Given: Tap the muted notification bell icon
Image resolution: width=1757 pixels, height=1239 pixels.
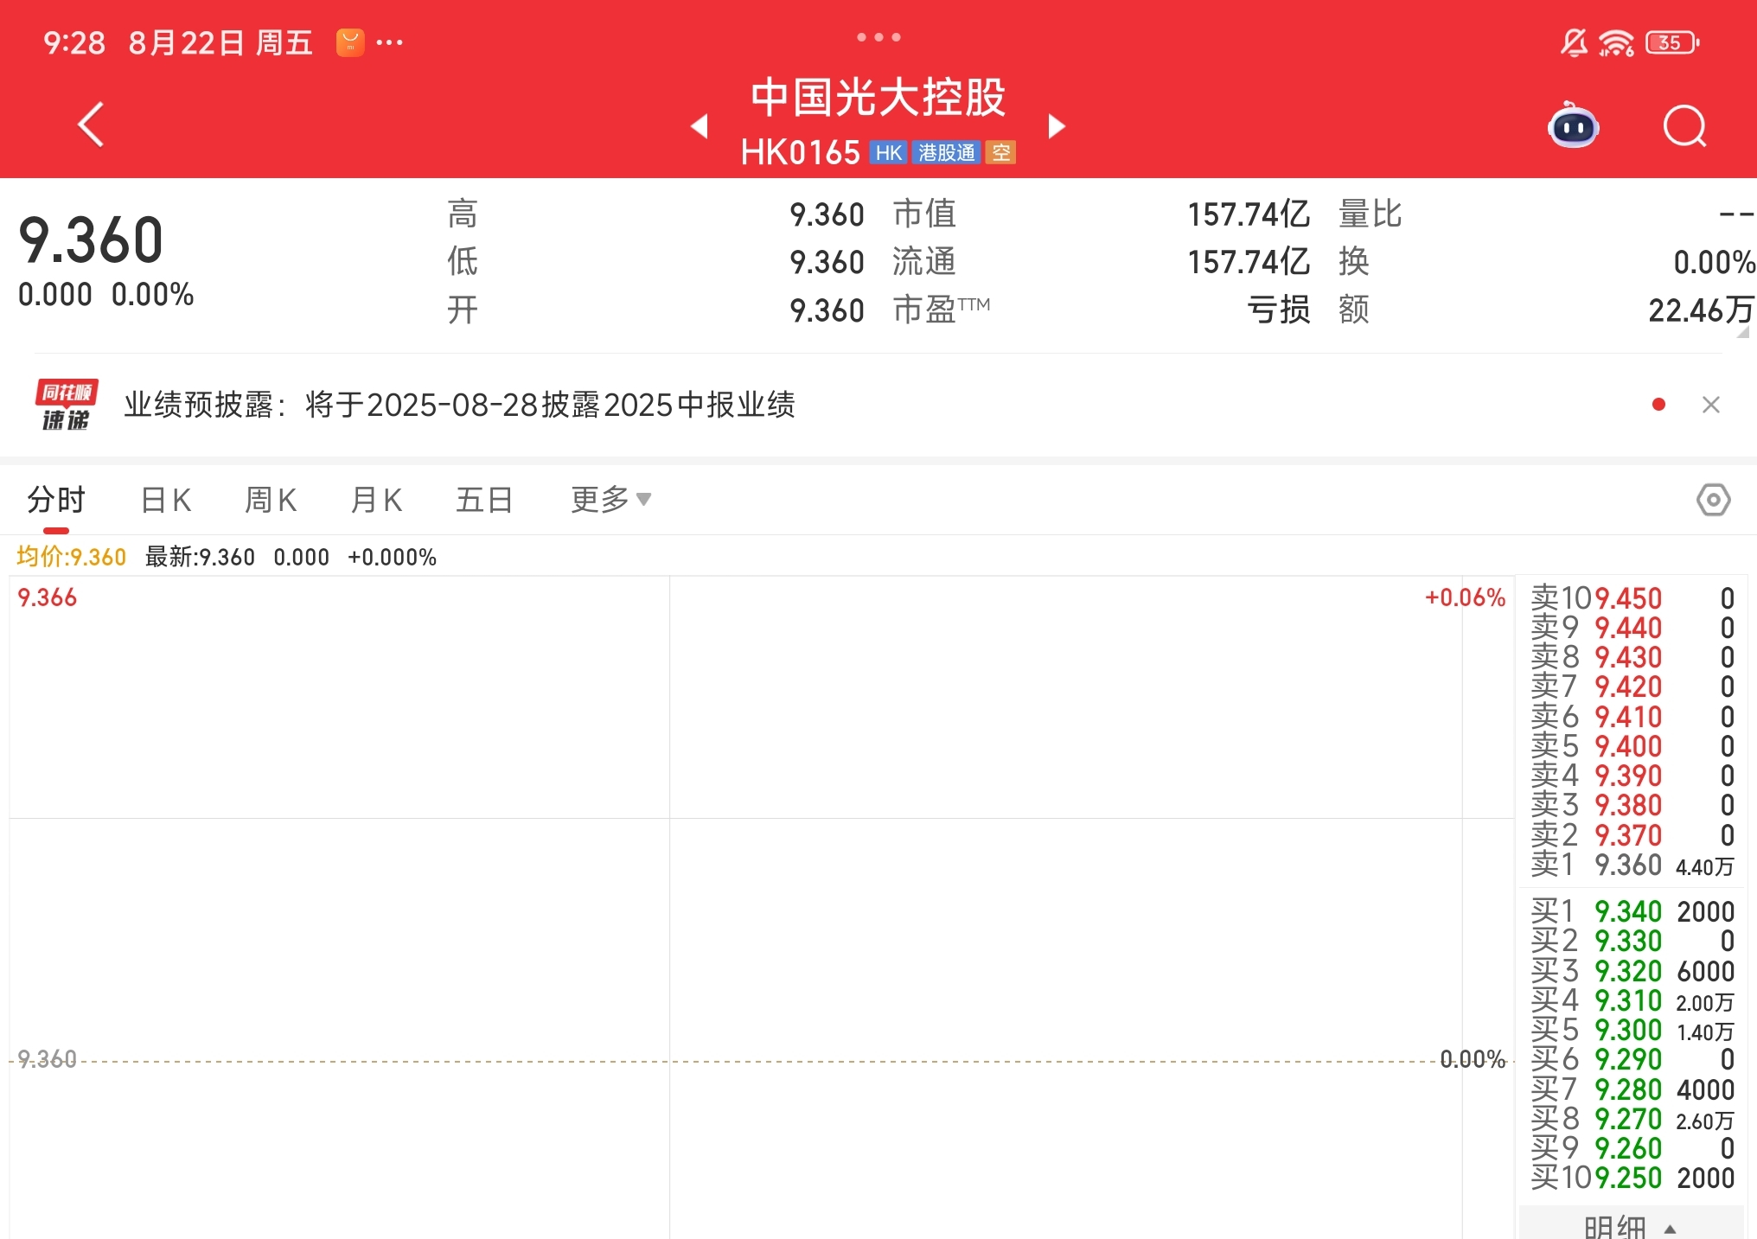Looking at the screenshot, I should click(1573, 42).
